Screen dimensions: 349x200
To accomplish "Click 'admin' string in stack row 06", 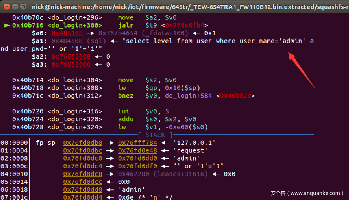I will pyautogui.click(x=132, y=189).
